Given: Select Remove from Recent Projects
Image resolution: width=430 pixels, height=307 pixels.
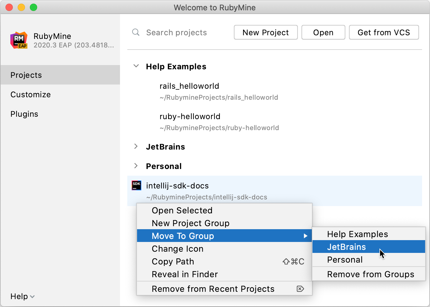Looking at the screenshot, I should (224, 289).
